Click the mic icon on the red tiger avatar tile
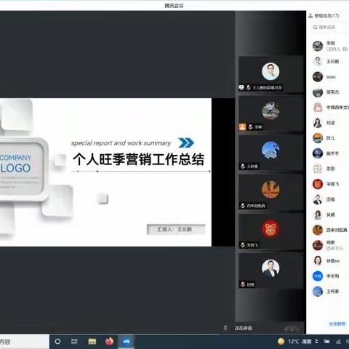349x349 pixels. (x=243, y=245)
